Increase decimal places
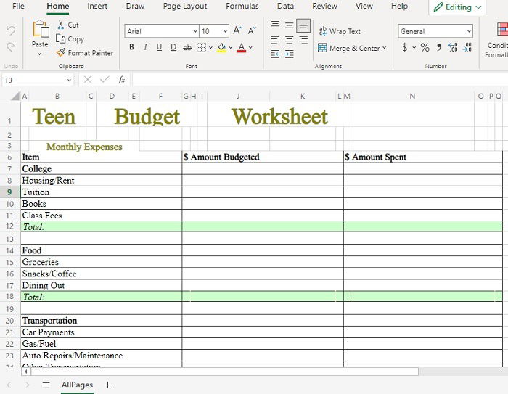The width and height of the screenshot is (508, 394). (x=453, y=47)
